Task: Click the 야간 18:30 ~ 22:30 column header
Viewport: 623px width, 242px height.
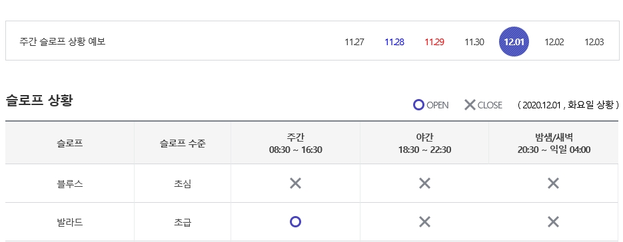Action: (424, 143)
